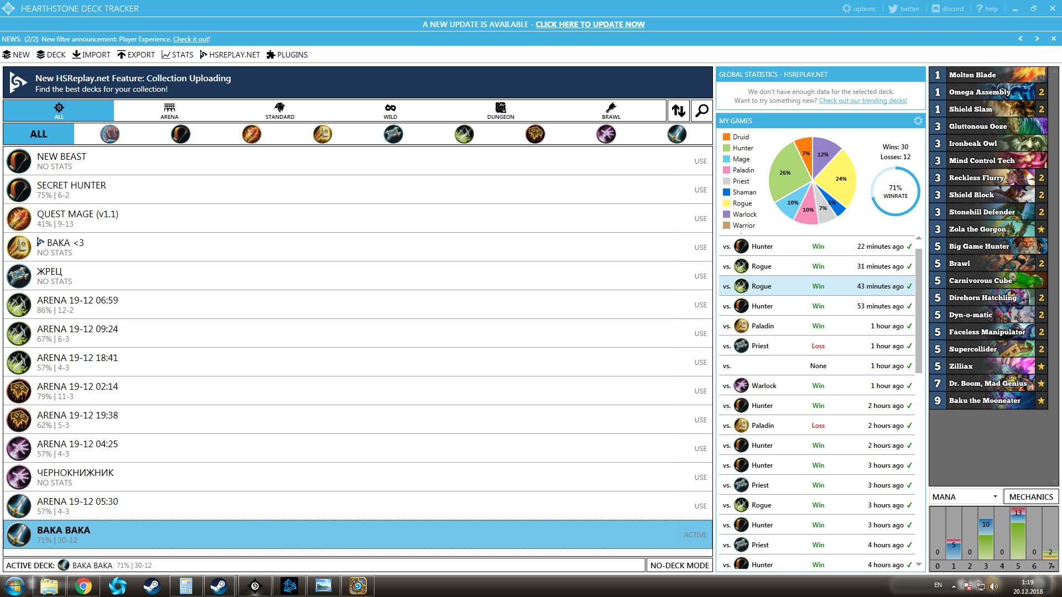The image size is (1062, 597).
Task: Toggle NO-DECK MODE button
Action: (679, 565)
